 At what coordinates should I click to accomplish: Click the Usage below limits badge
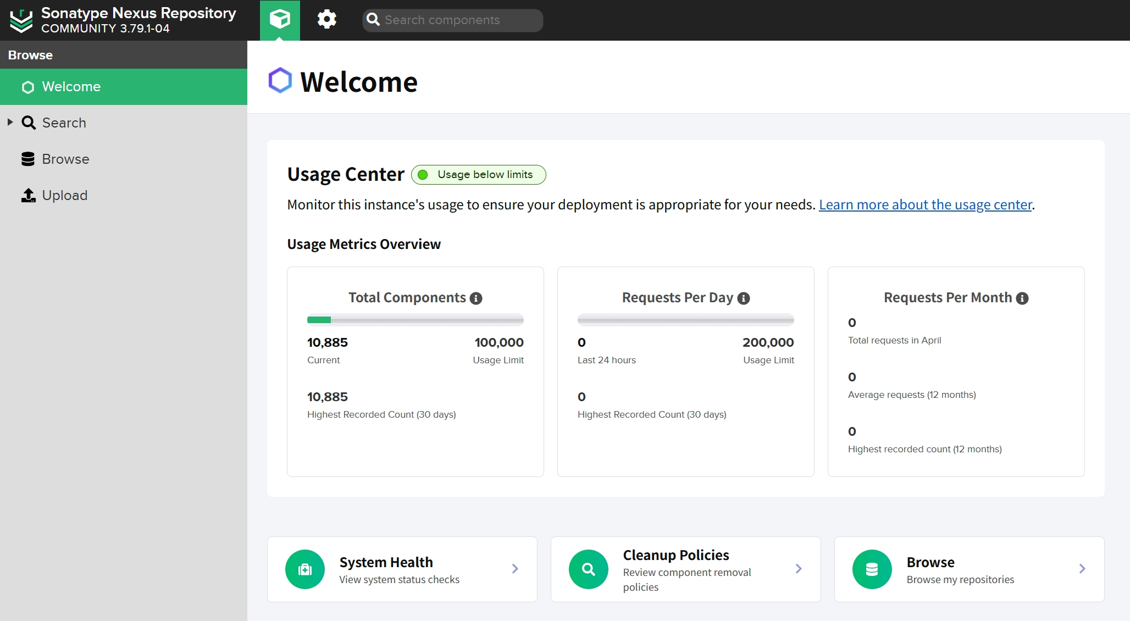(478, 175)
